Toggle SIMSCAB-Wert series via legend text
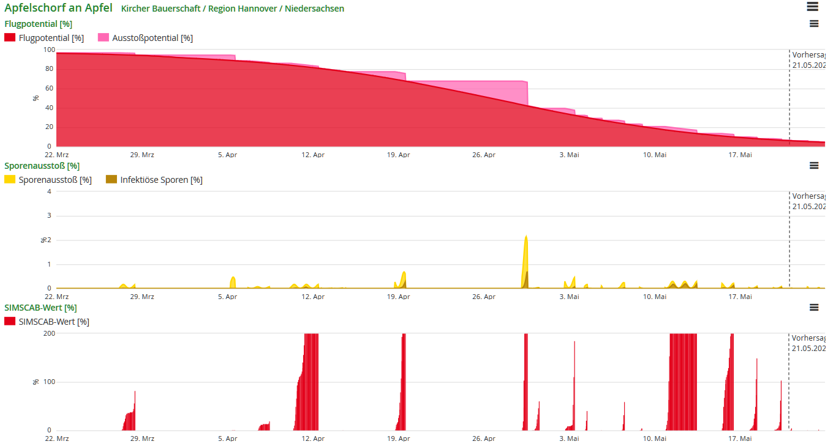This screenshot has height=444, width=836. 54,322
